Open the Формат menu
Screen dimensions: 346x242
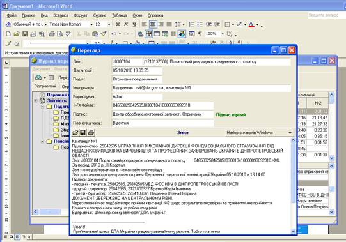coord(81,15)
